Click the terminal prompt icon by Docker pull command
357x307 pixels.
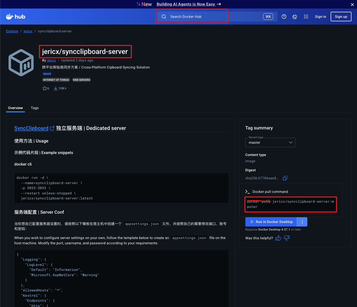247,192
